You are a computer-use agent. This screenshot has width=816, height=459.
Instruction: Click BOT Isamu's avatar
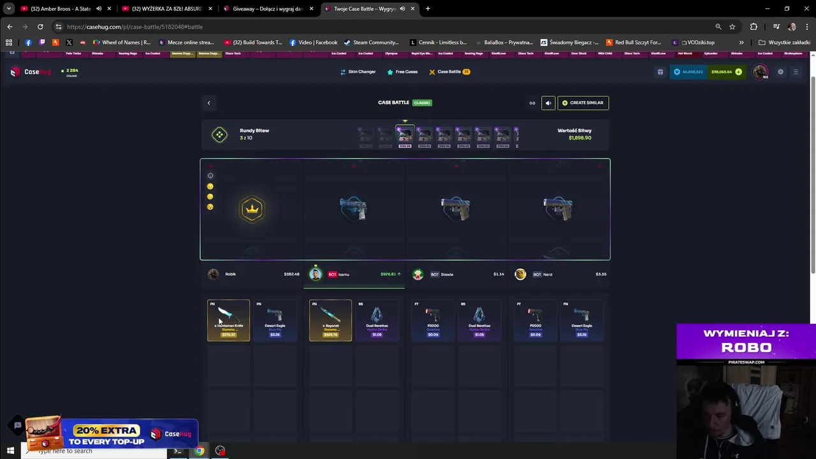tap(316, 274)
